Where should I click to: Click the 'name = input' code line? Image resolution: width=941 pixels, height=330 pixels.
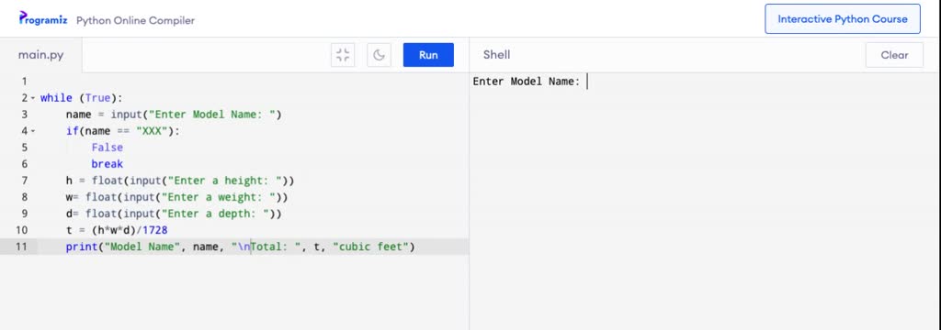pyautogui.click(x=174, y=115)
